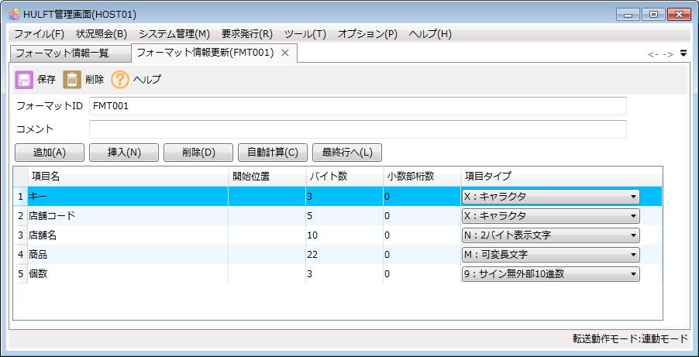This screenshot has width=699, height=357.
Task: Open item type dropdown for 店舗名 row
Action: tap(633, 235)
